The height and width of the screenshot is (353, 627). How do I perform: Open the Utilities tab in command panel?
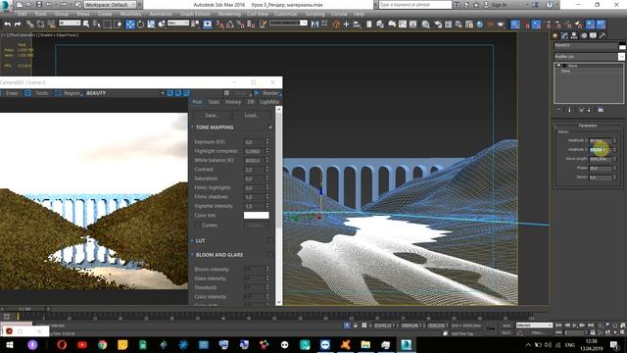coord(603,35)
